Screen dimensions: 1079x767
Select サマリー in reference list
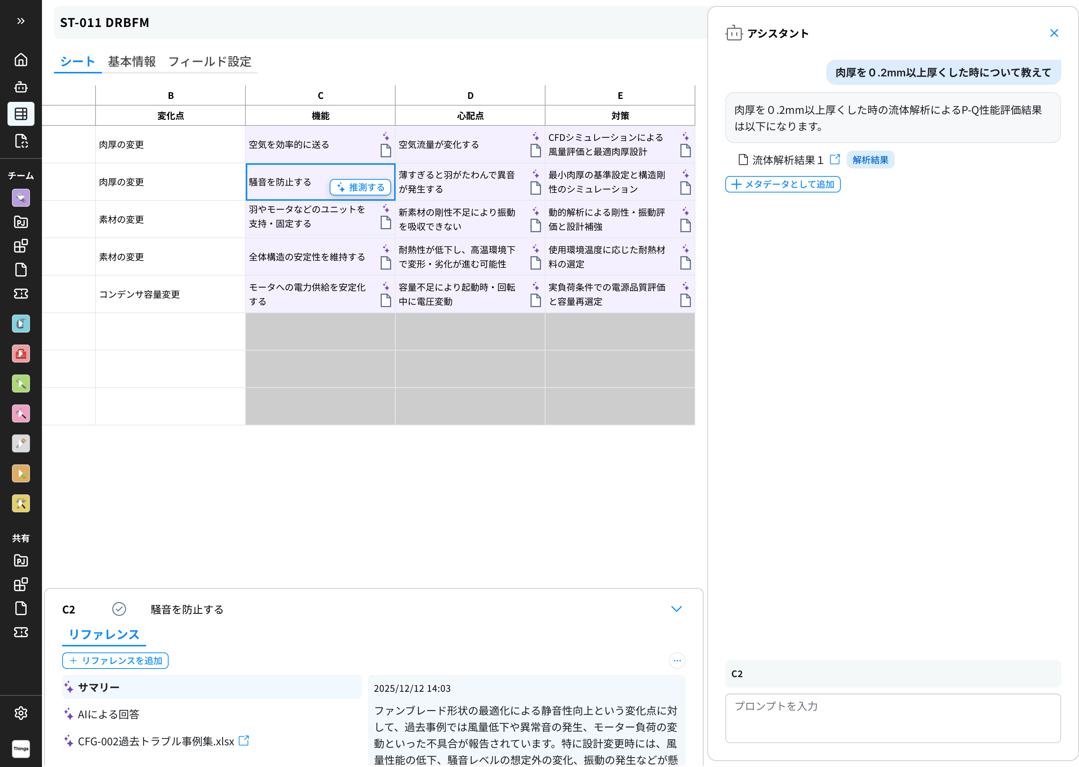click(212, 687)
